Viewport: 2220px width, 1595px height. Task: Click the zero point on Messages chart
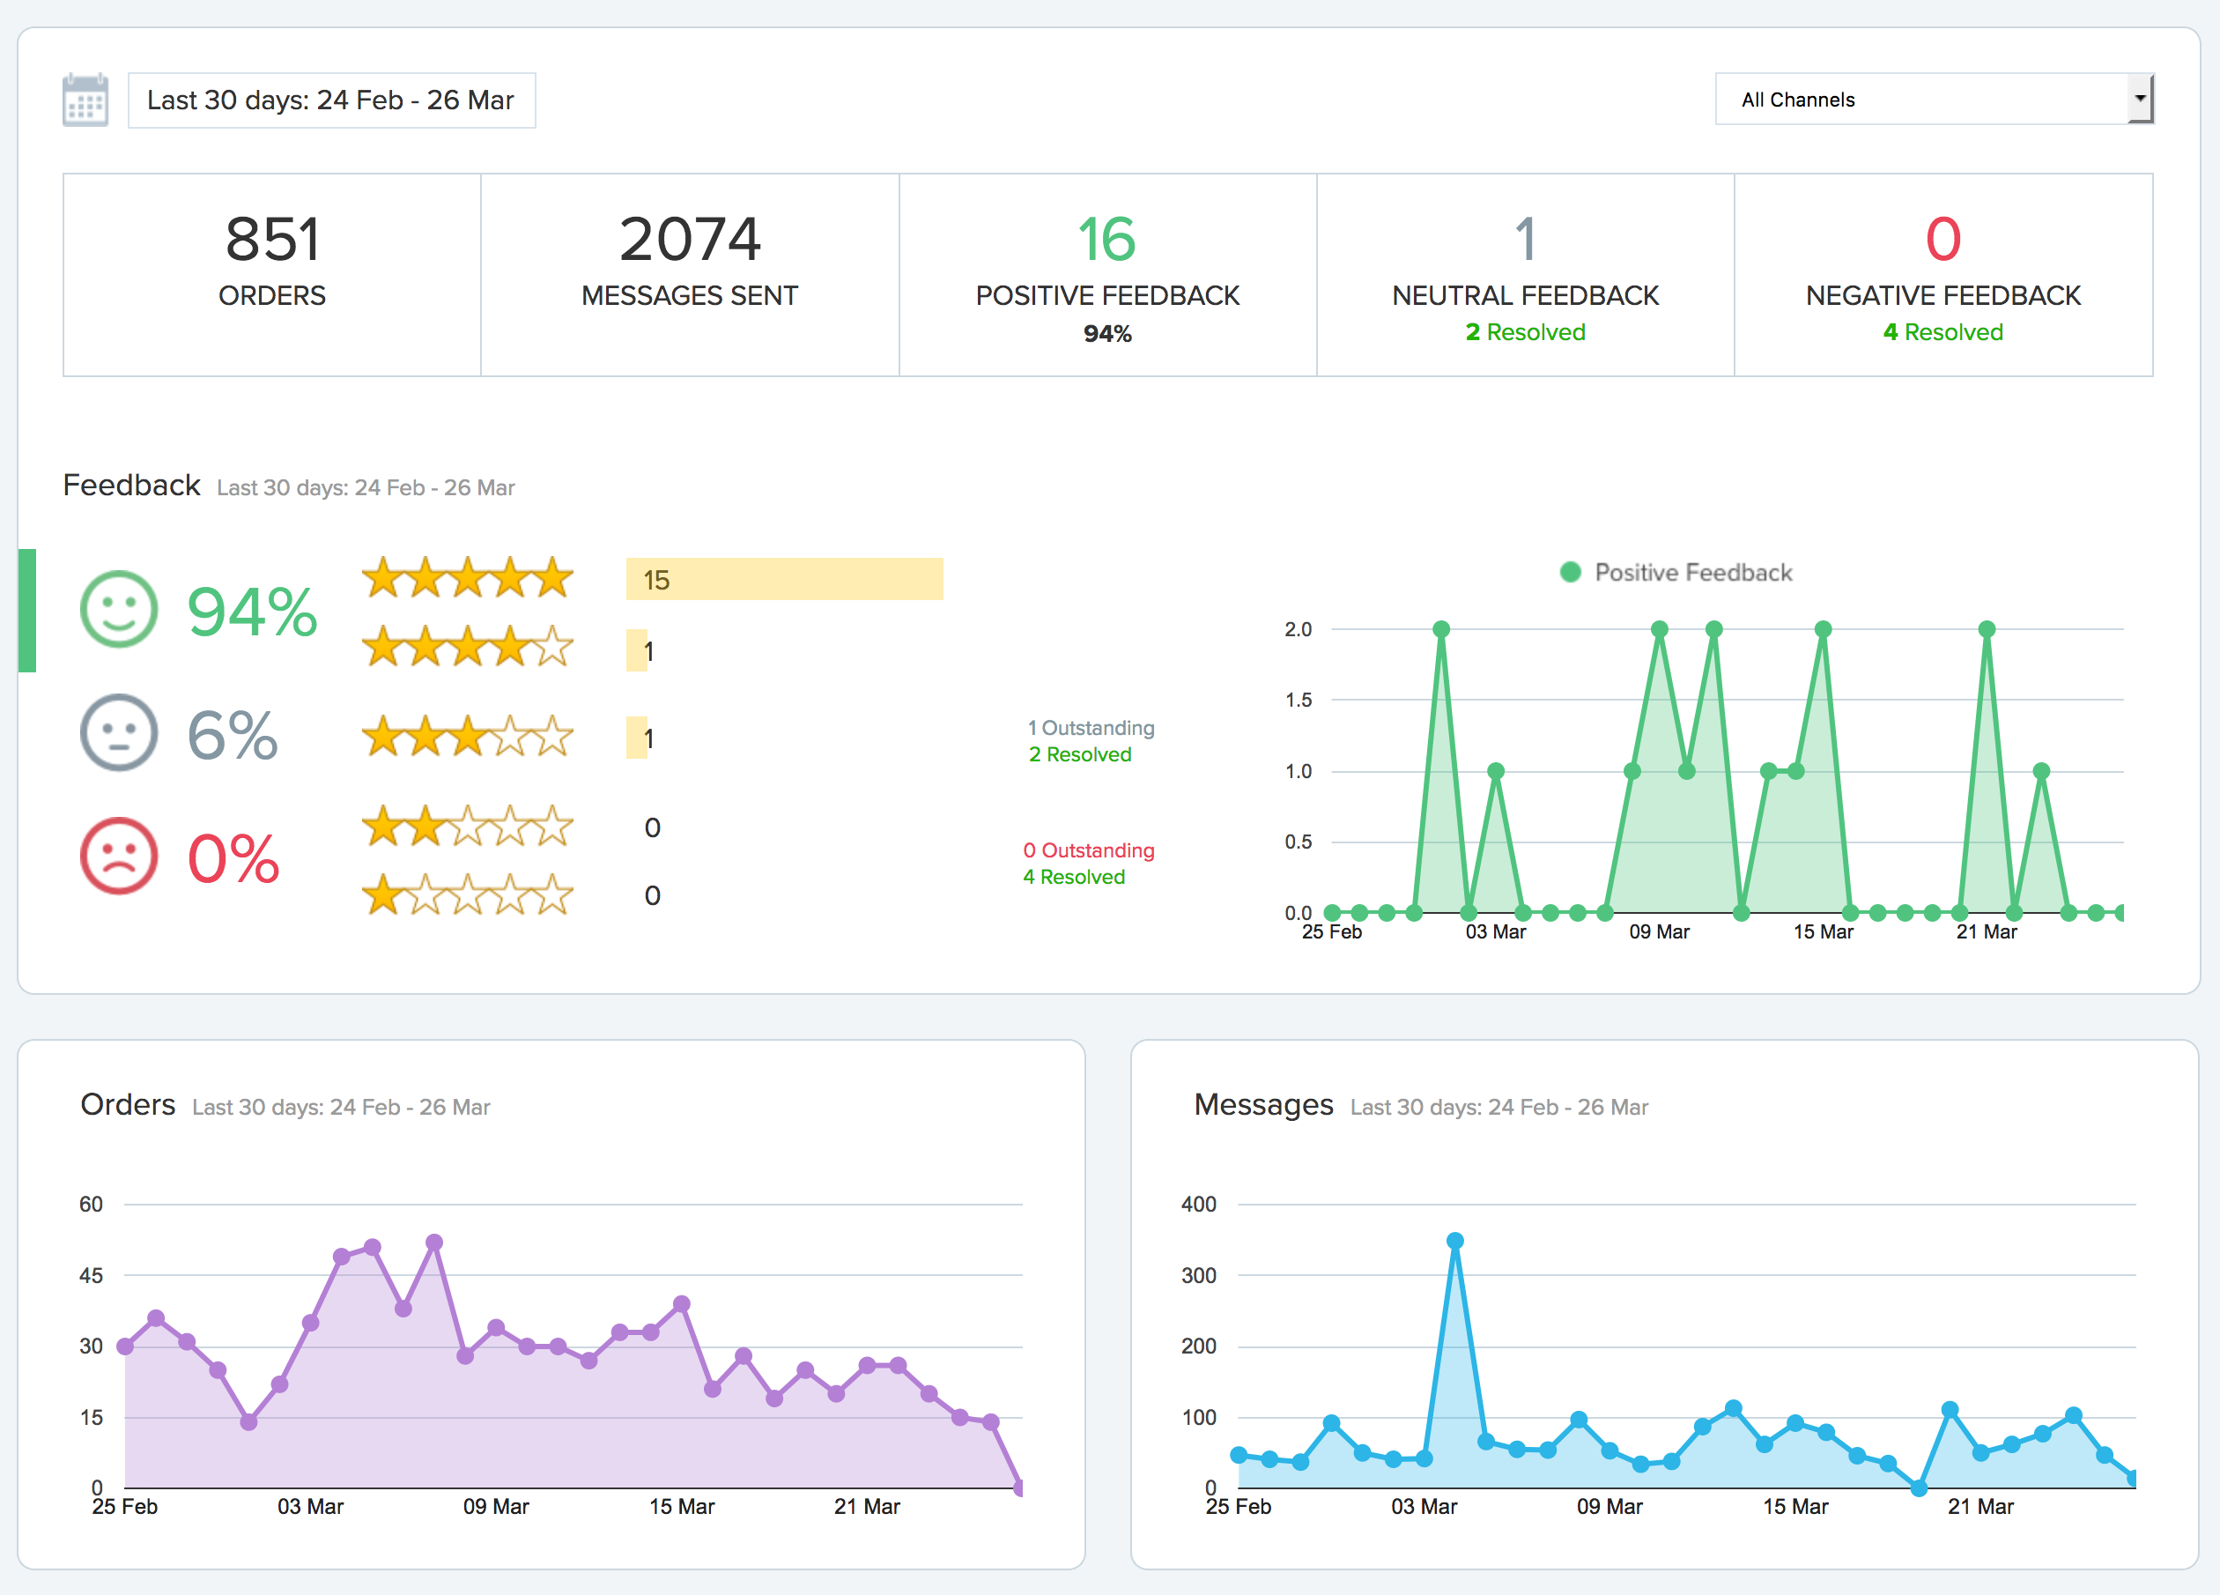(1919, 1488)
